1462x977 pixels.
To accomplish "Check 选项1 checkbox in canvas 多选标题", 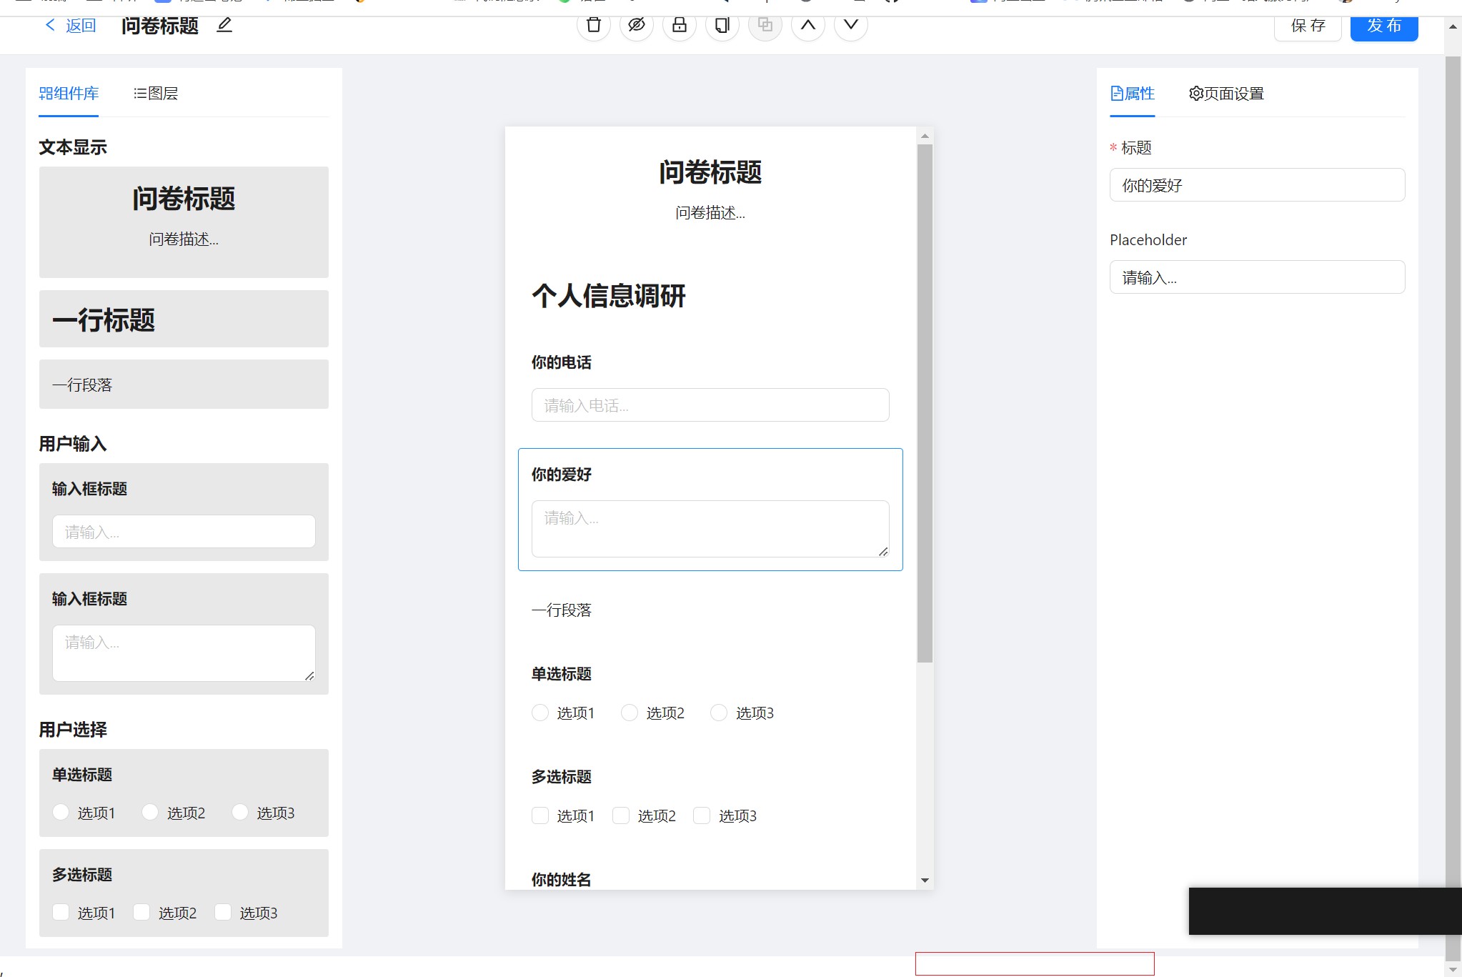I will tap(540, 815).
